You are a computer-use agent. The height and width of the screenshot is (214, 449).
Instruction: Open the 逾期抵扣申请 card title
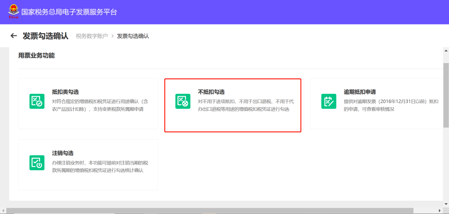360,92
